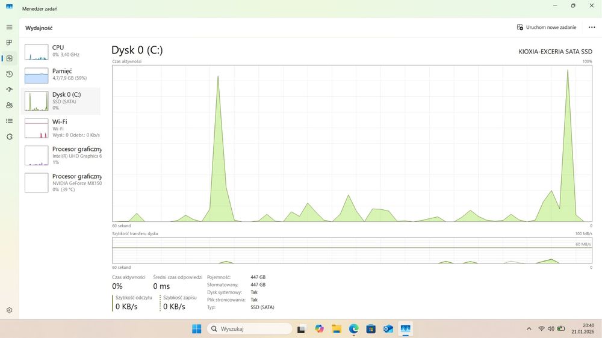Open Task Manager settings gear
The image size is (602, 338).
pos(9,310)
